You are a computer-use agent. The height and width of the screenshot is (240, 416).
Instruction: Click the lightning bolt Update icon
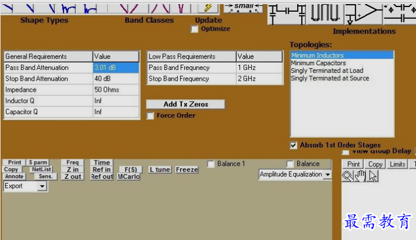208,8
